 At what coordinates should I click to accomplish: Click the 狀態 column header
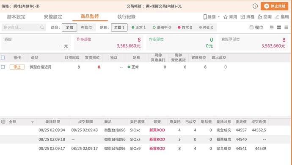pos(137,58)
